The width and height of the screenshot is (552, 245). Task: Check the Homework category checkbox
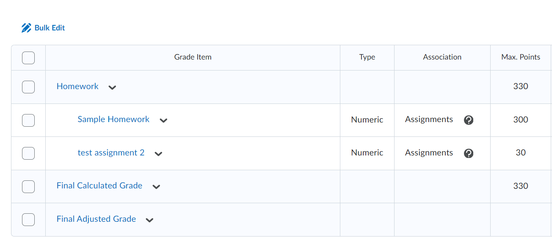(28, 87)
